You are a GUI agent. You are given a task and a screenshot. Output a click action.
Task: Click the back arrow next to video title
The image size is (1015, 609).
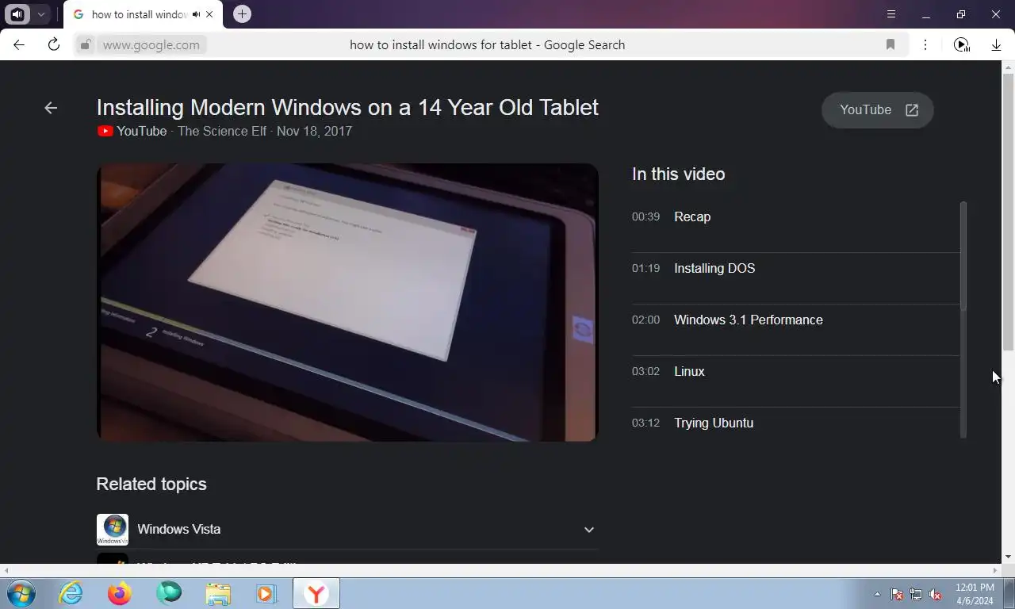[x=51, y=108]
